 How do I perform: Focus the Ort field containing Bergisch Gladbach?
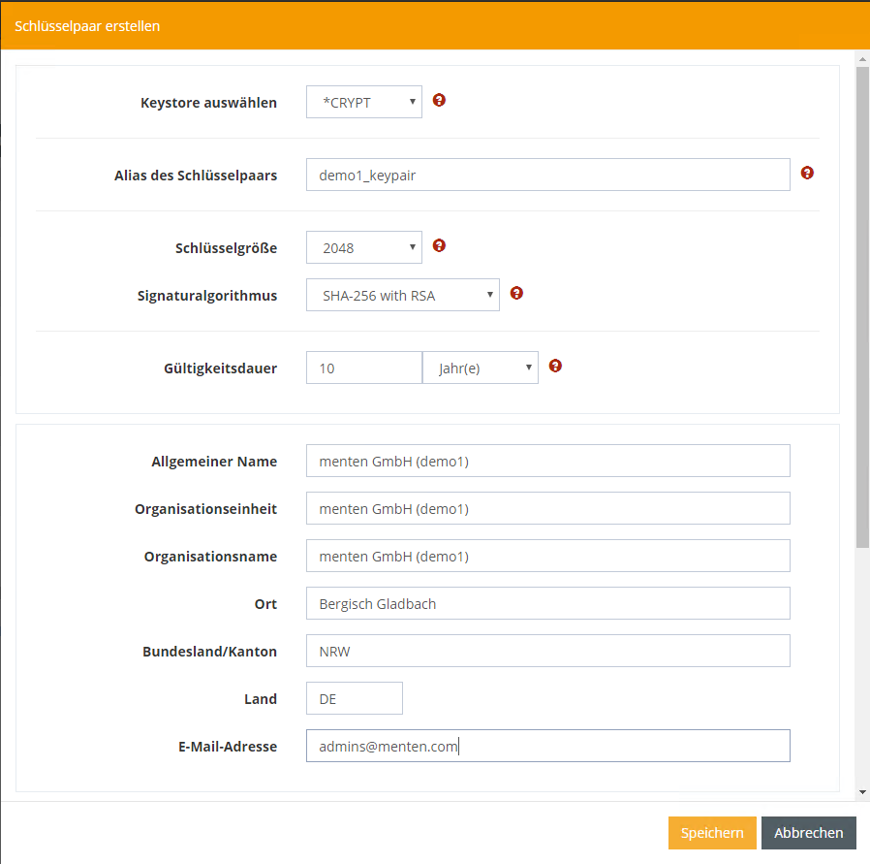pyautogui.click(x=547, y=604)
